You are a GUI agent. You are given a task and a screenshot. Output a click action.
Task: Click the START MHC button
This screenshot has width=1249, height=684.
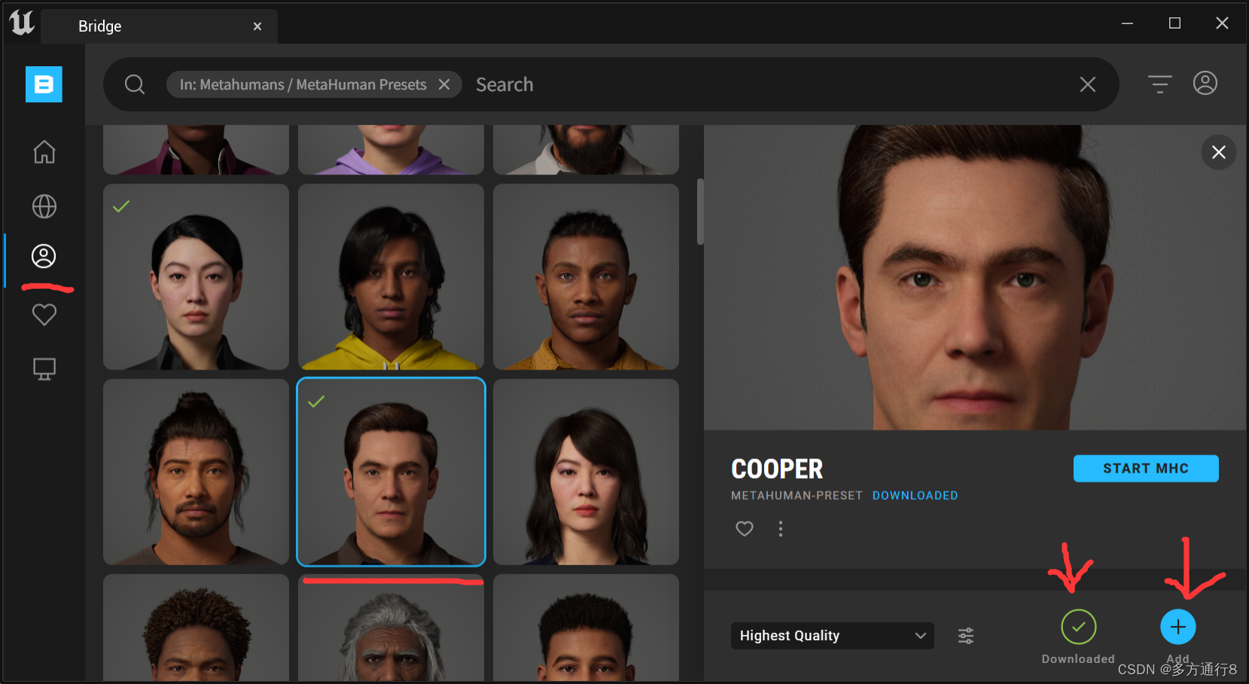tap(1146, 468)
